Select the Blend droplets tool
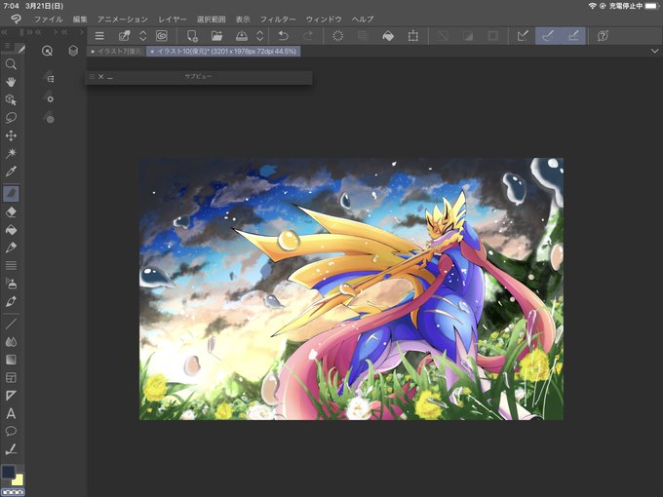This screenshot has width=663, height=497. tap(11, 342)
